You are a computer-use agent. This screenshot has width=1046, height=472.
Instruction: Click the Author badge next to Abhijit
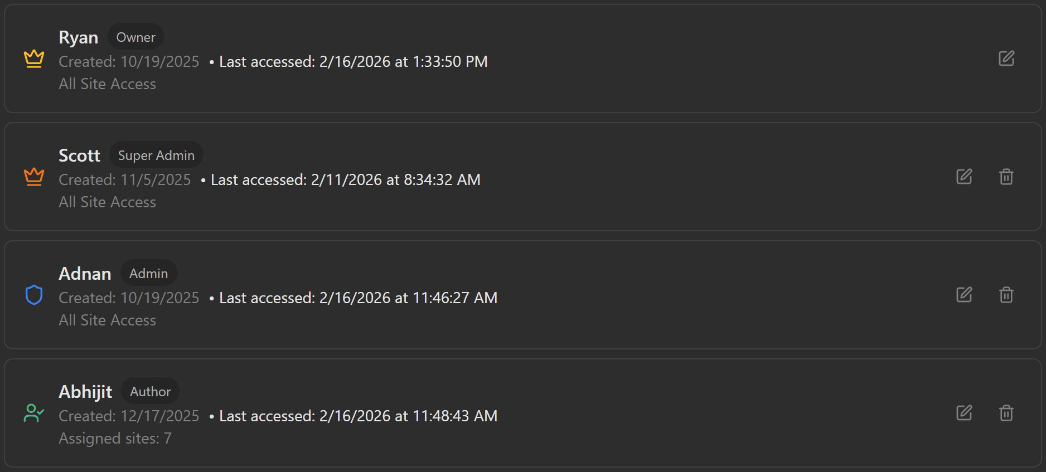tap(150, 391)
